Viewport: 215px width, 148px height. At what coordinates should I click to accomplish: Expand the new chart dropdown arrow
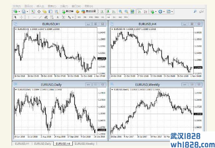pos(19,11)
